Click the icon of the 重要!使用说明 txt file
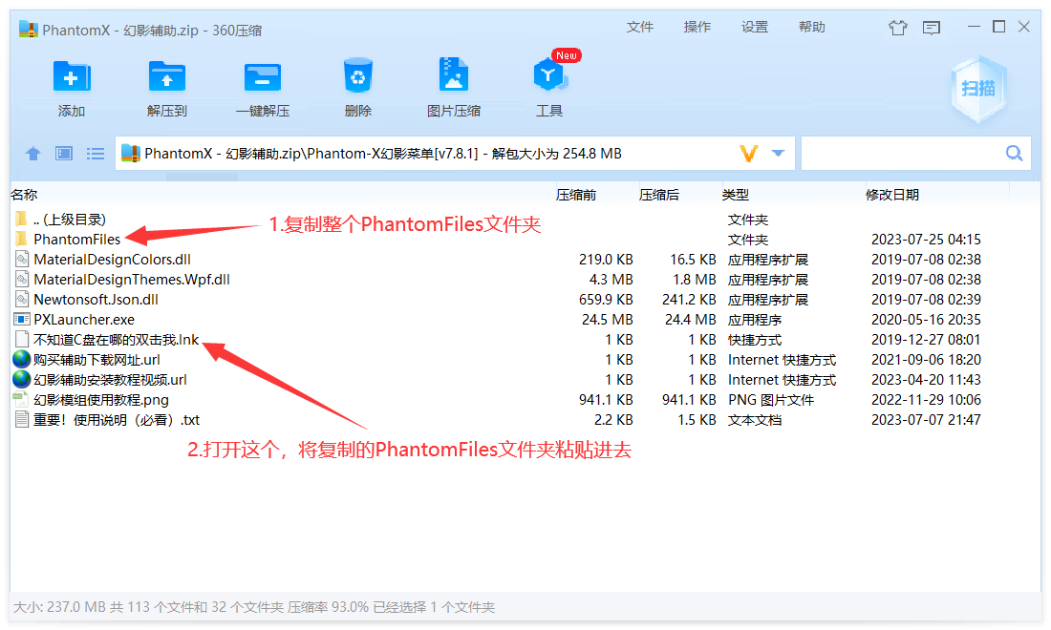 [22, 420]
